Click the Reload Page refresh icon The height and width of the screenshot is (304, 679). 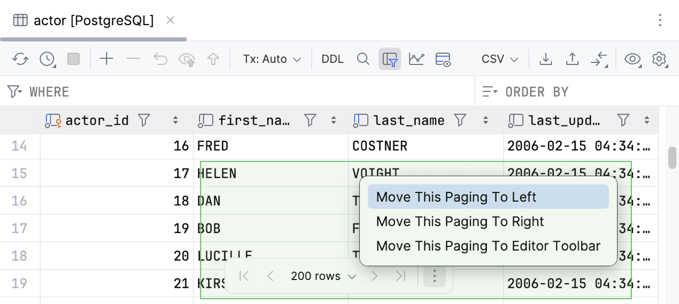click(20, 59)
